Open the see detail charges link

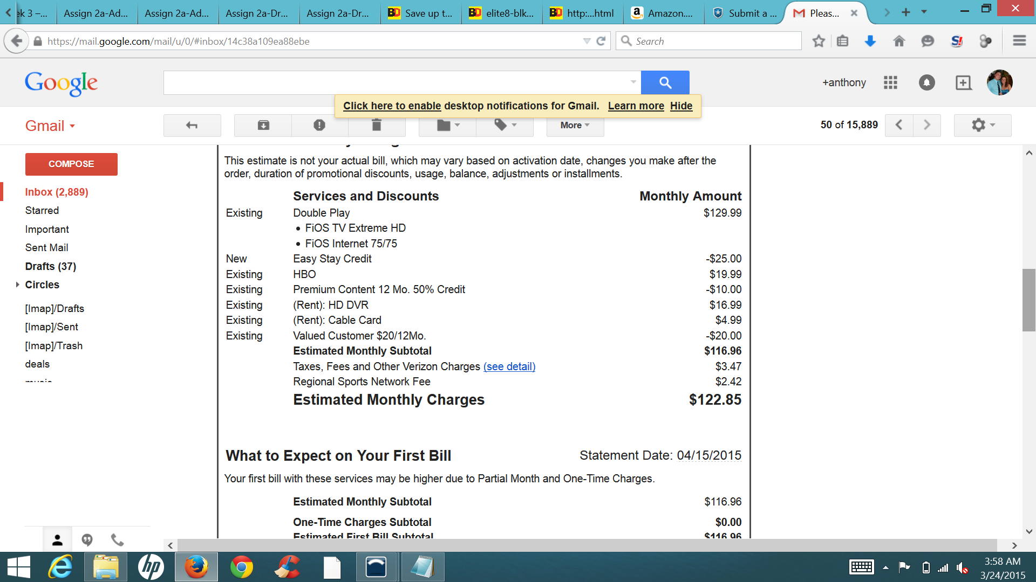point(509,366)
